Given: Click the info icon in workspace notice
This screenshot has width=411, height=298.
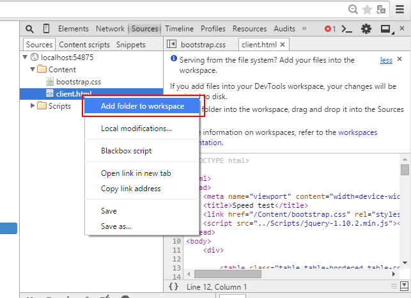Looking at the screenshot, I should (173, 58).
